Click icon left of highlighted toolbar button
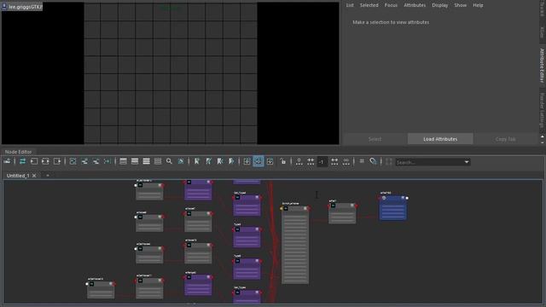Screen dimensions: 546x307 (247, 161)
